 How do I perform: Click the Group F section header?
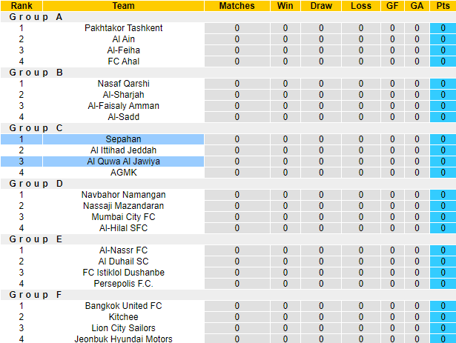click(x=36, y=295)
